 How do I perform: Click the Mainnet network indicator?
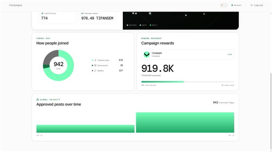(x=236, y=5)
